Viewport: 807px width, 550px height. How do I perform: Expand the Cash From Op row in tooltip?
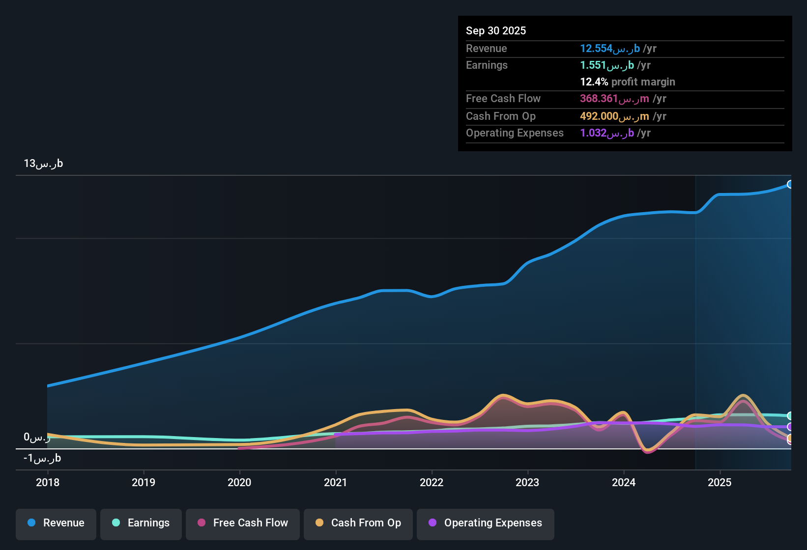point(624,116)
